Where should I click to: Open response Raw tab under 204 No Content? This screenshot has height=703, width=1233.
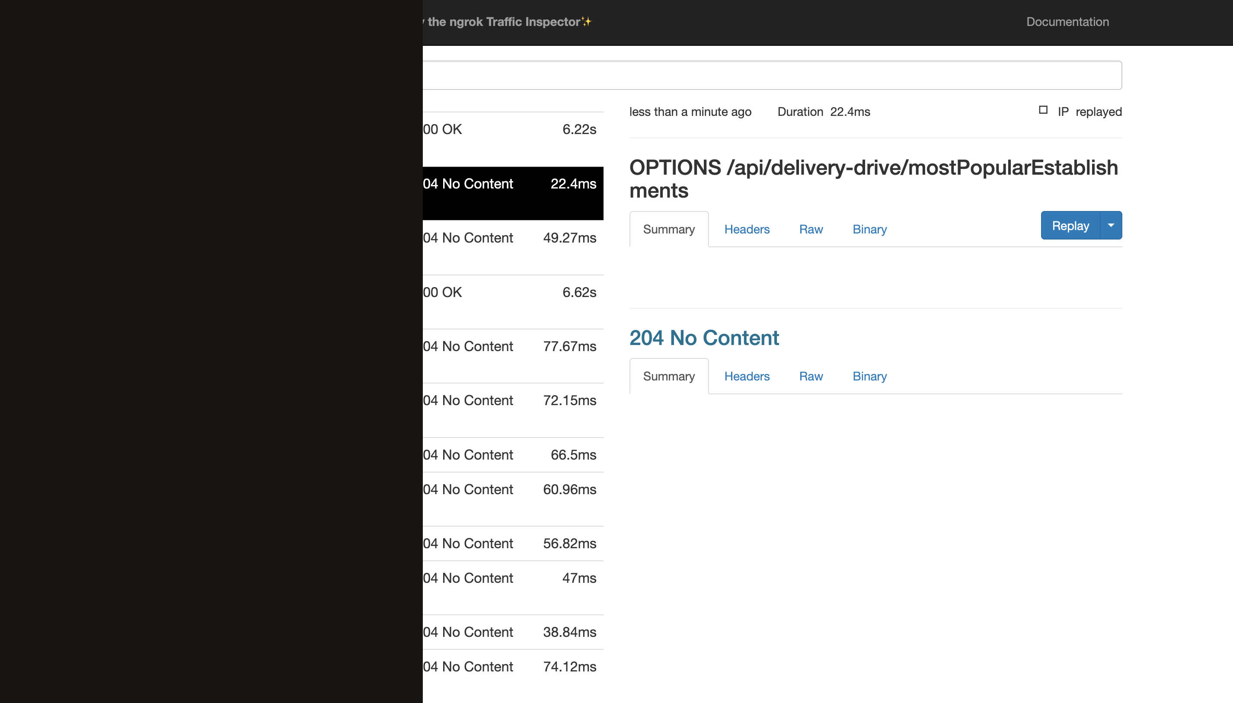811,376
